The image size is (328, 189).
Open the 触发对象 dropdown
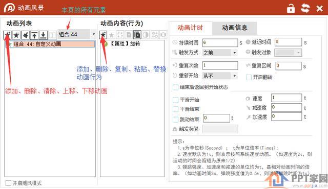288,53
